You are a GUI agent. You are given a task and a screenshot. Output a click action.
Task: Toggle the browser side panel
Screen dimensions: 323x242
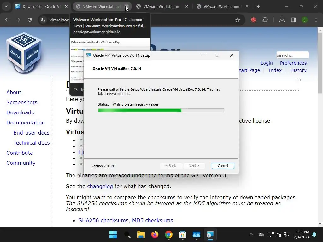coord(293,20)
